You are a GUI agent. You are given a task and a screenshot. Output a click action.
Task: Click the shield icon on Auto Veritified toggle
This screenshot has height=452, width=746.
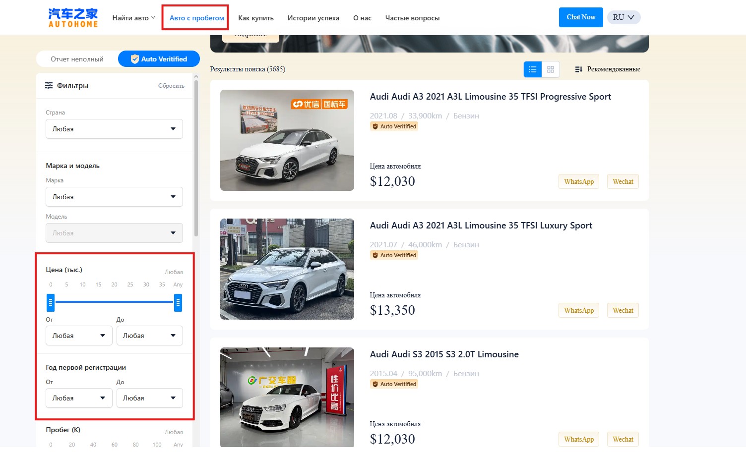pyautogui.click(x=134, y=59)
